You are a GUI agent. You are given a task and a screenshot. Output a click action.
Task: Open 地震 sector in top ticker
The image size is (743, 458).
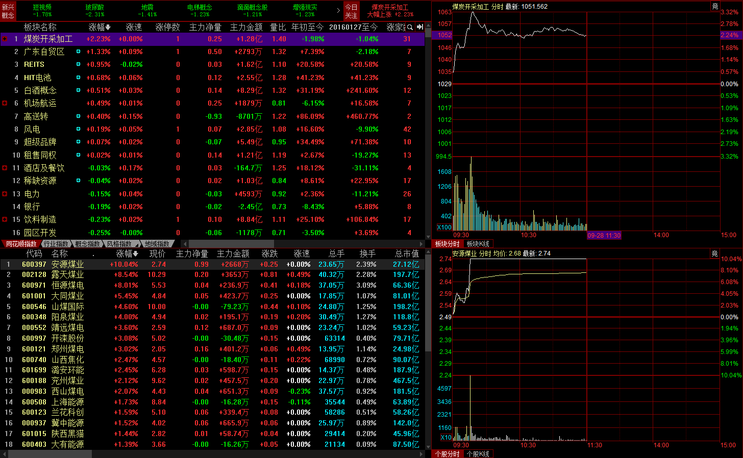click(147, 10)
